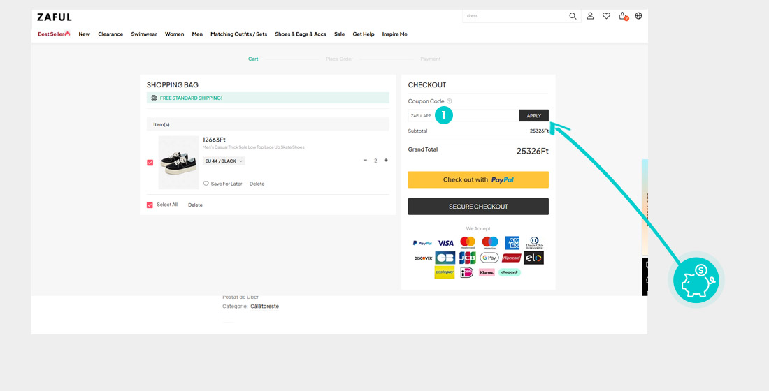The height and width of the screenshot is (391, 769).
Task: Click the Cart step label
Action: click(253, 59)
